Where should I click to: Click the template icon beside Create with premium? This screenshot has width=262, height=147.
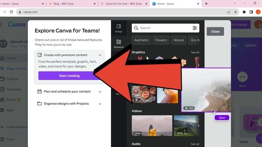click(x=40, y=55)
